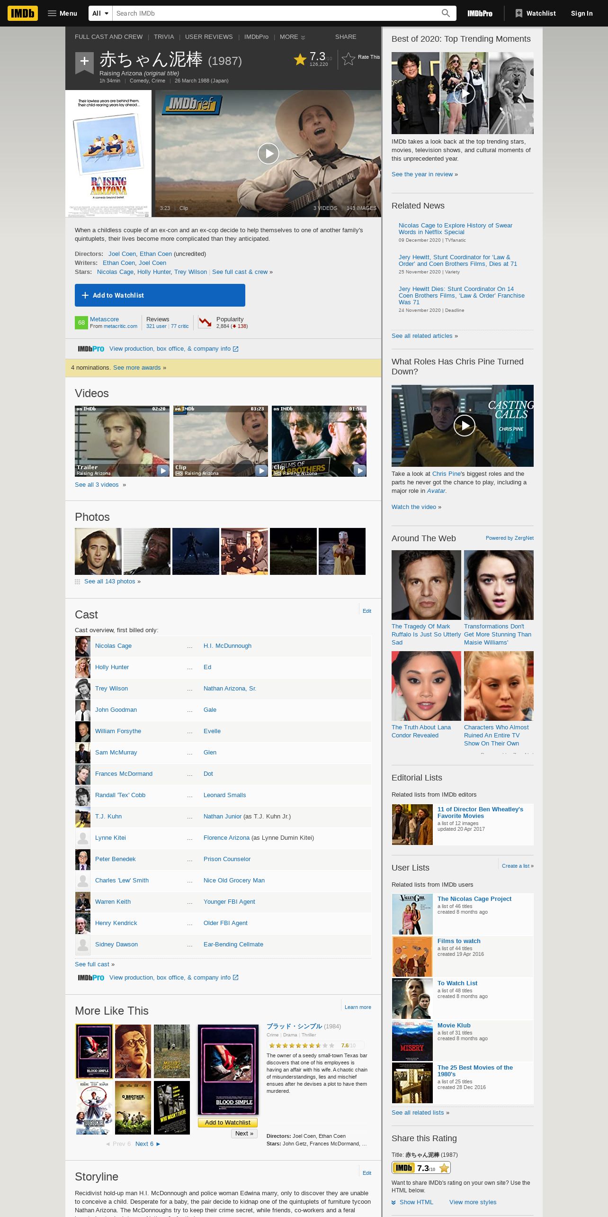
Task: Open See the year in review link
Action: click(x=422, y=174)
